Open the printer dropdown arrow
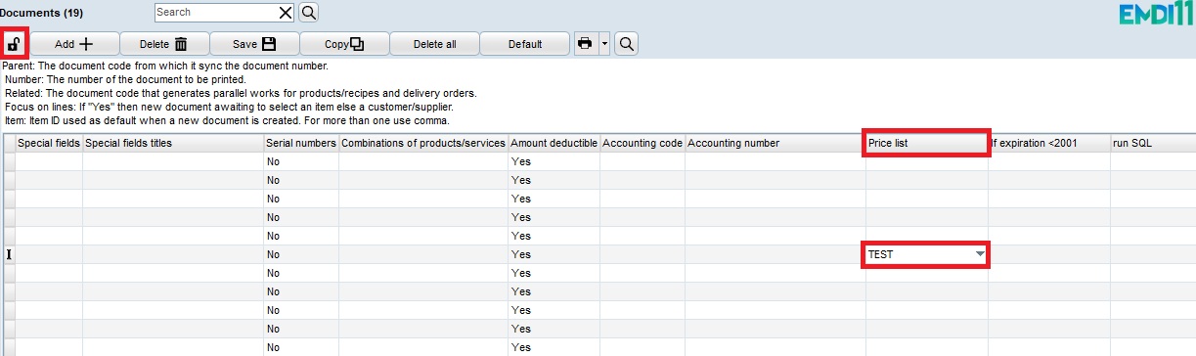This screenshot has height=356, width=1196. pos(604,44)
